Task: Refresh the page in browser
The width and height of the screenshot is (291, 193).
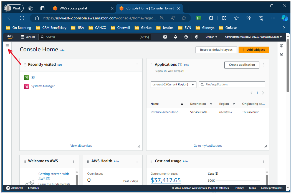Action: coord(22,18)
